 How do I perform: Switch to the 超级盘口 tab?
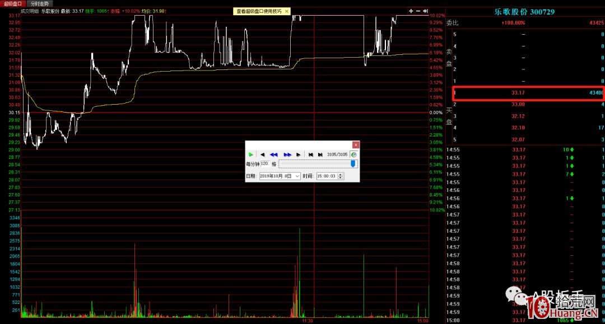[x=13, y=3]
